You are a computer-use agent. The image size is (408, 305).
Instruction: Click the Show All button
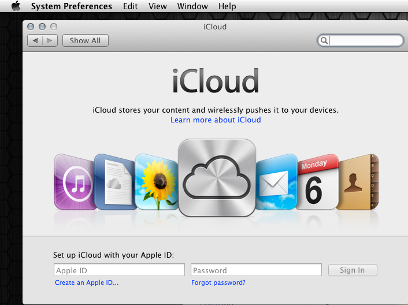86,40
